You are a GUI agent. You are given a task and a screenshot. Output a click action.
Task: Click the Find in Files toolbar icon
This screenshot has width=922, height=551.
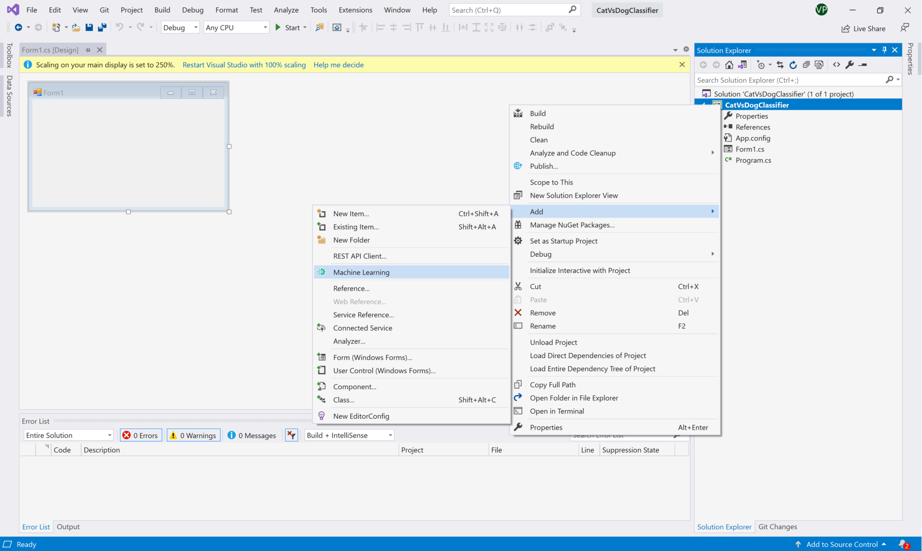pos(320,27)
